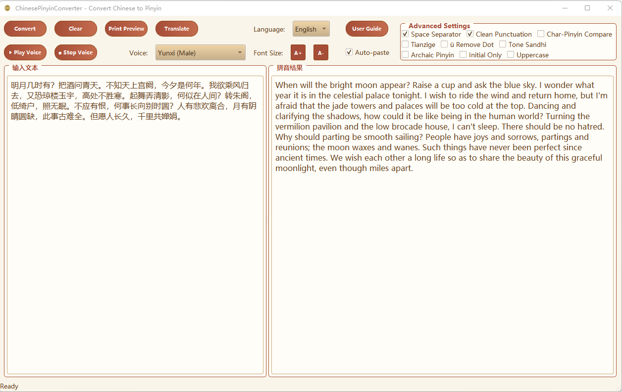This screenshot has width=622, height=392.
Task: Open the Voice dropdown showing Yunxi (Male)
Action: tap(200, 52)
